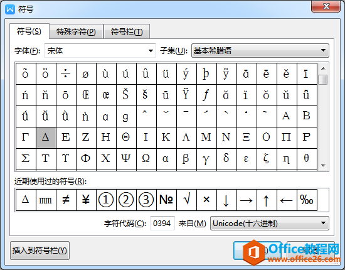This screenshot has width=345, height=270.
Task: Choose the Greek capital Omega Ω symbol
Action: coord(146,159)
